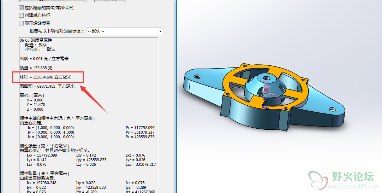This screenshot has height=193, width=382.
Task: Click the Lxy = 0.142 entry
Action: tap(86, 155)
